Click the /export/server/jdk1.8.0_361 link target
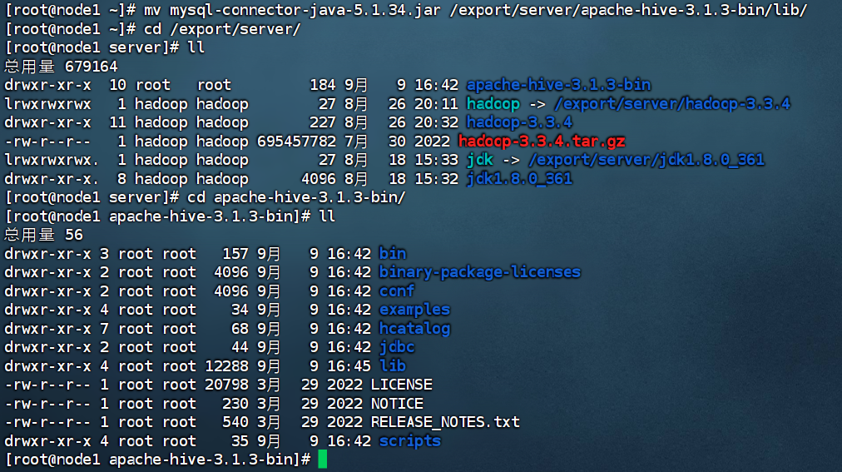Image resolution: width=842 pixels, height=472 pixels. 646,160
